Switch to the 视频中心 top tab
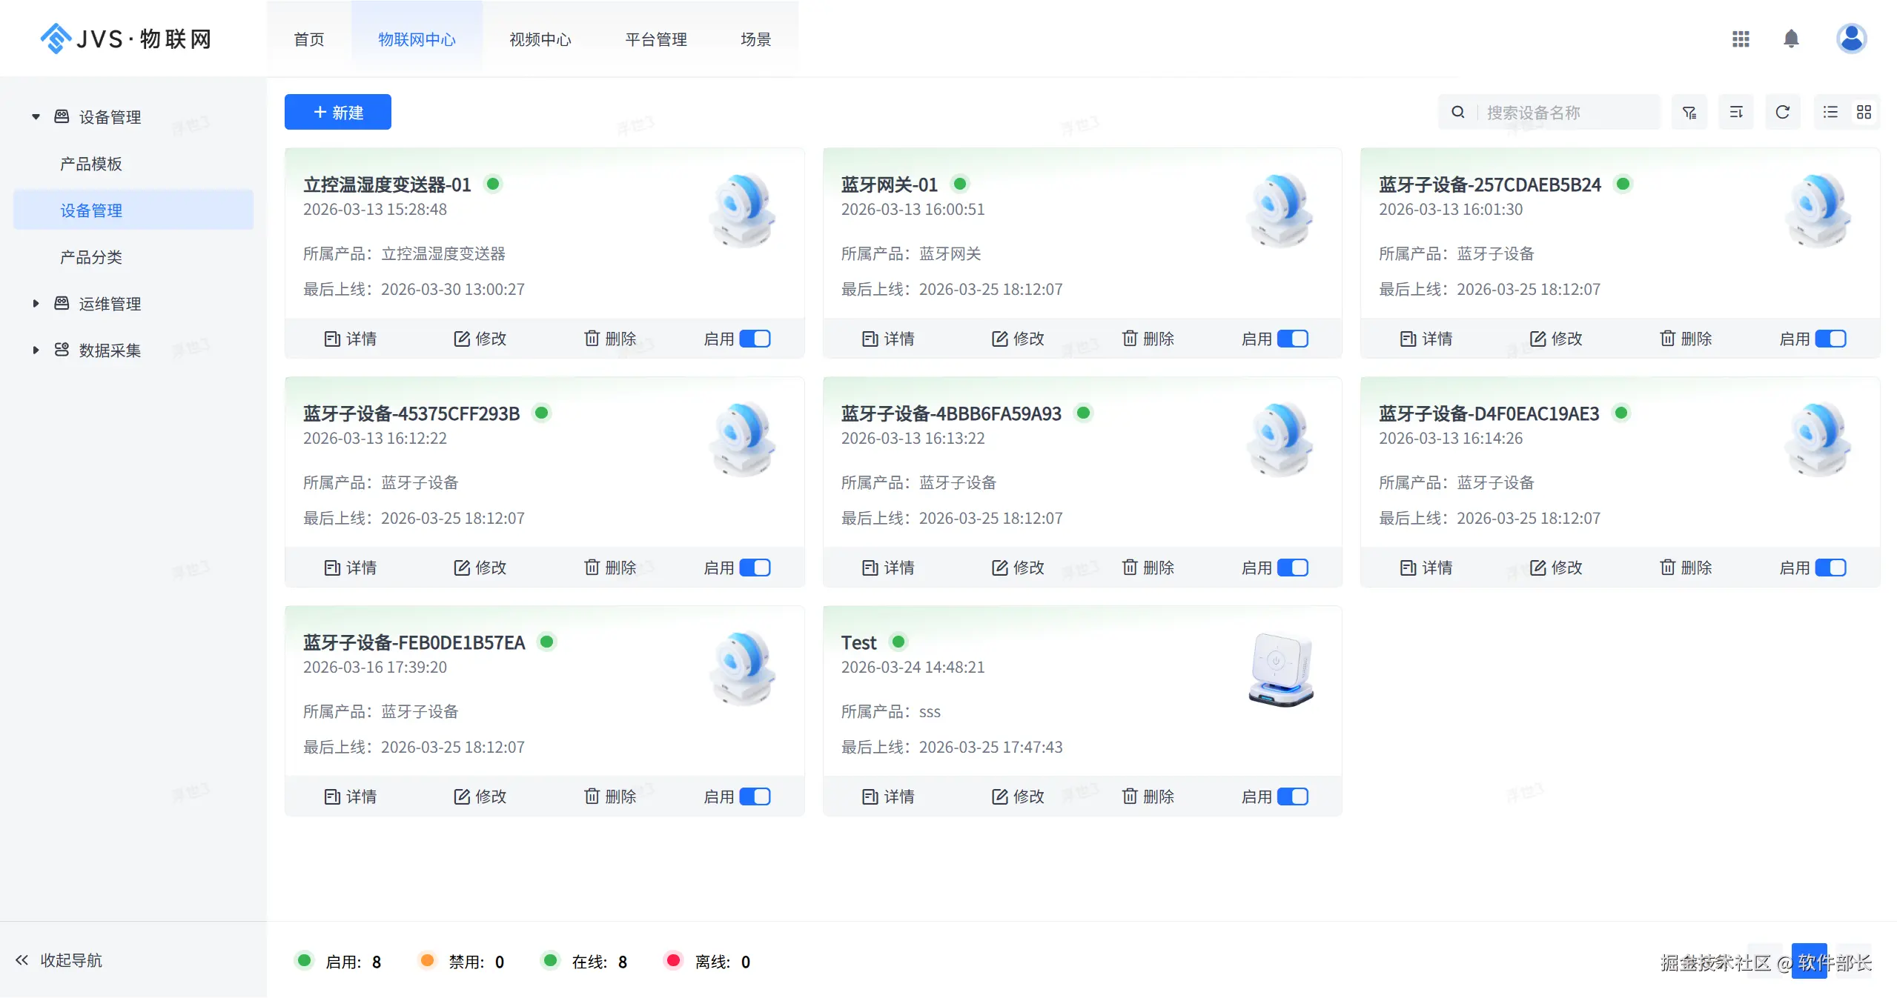 pos(540,39)
